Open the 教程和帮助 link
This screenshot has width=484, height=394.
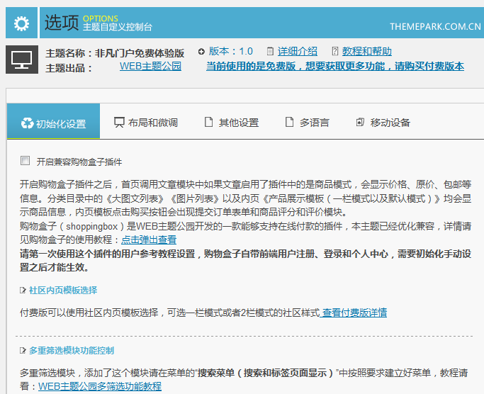point(366,52)
